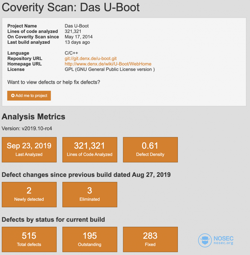Viewport: 250px width, 255px height.
Task: Click the 3 Eliminated tile
Action: (x=90, y=194)
